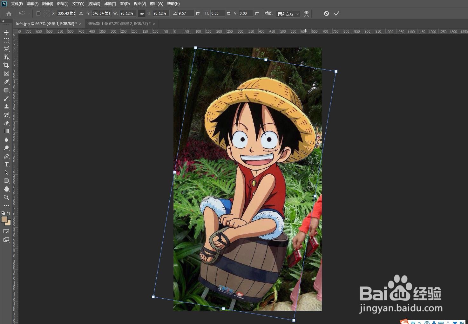Select the Pen tool
The image size is (468, 324).
pos(6,156)
